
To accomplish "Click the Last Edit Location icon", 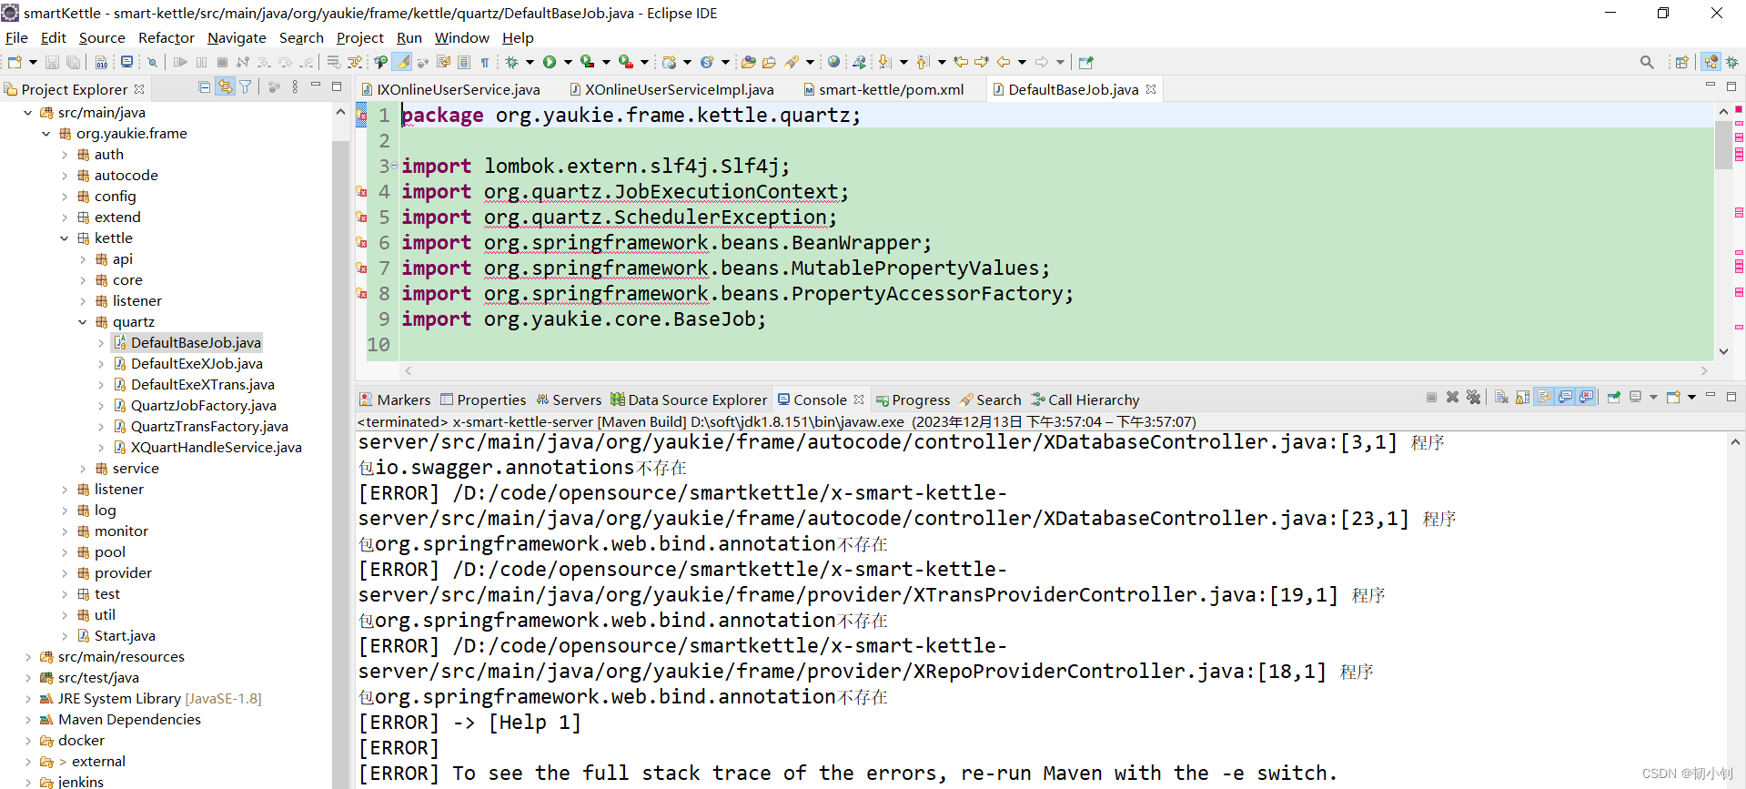I will [960, 62].
